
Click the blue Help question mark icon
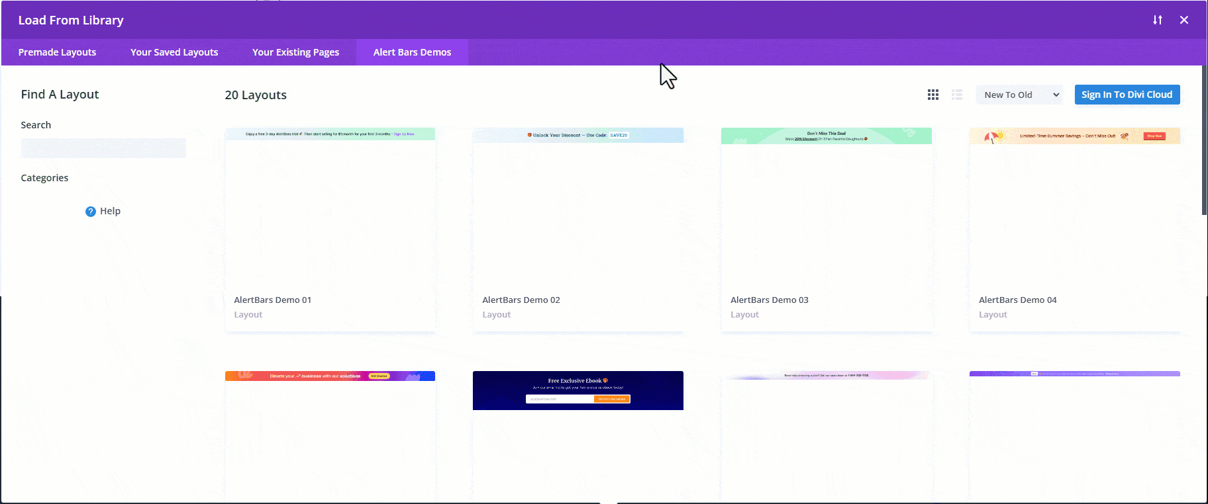click(x=91, y=212)
